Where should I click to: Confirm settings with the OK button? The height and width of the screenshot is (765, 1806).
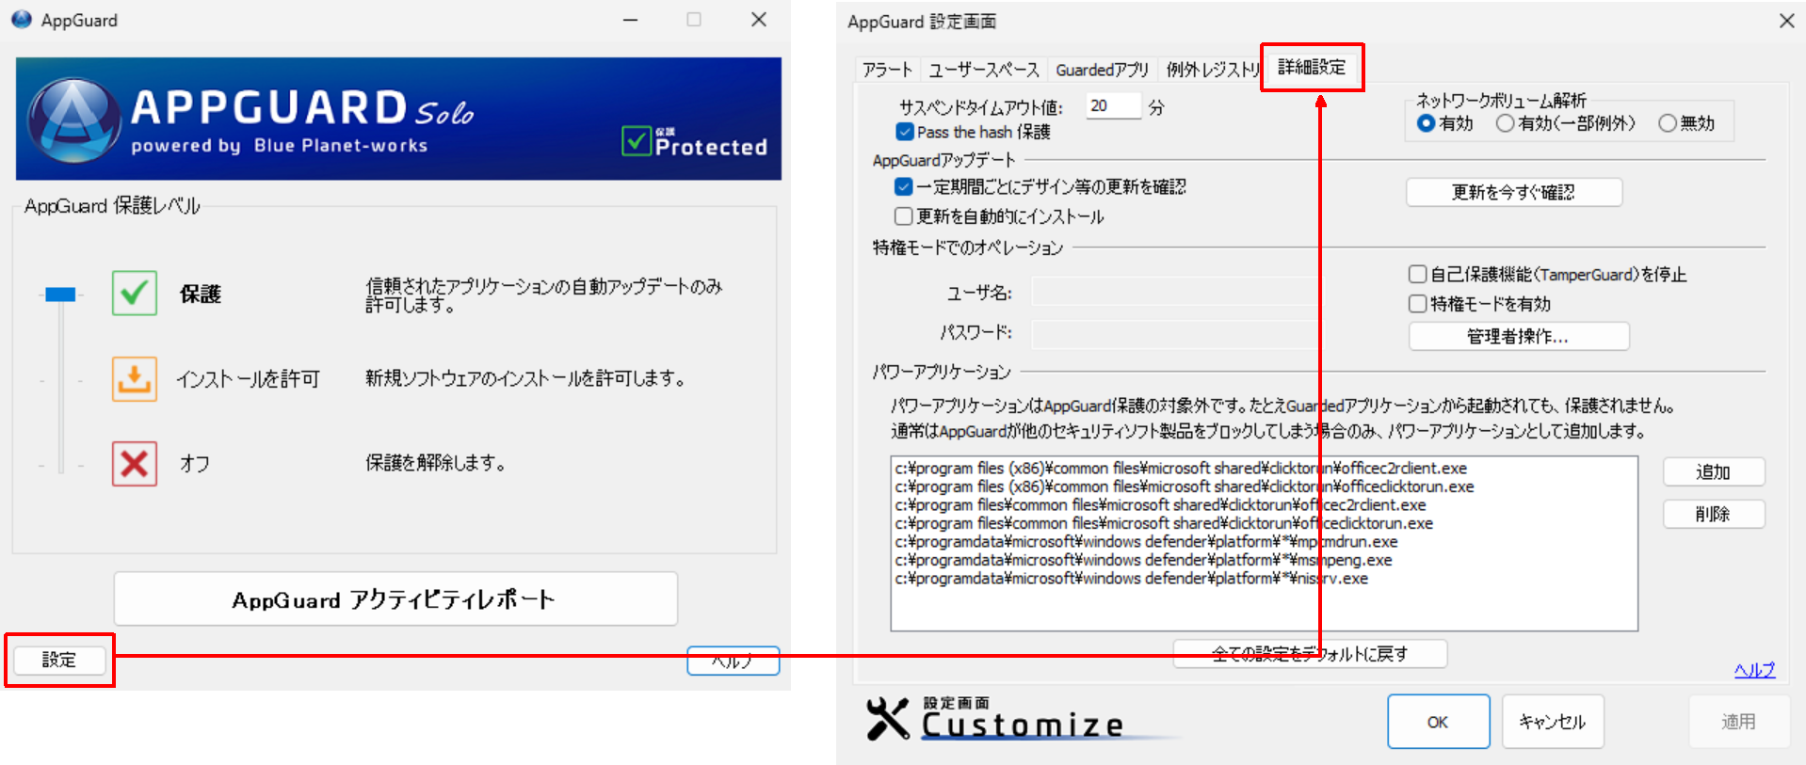(1438, 722)
